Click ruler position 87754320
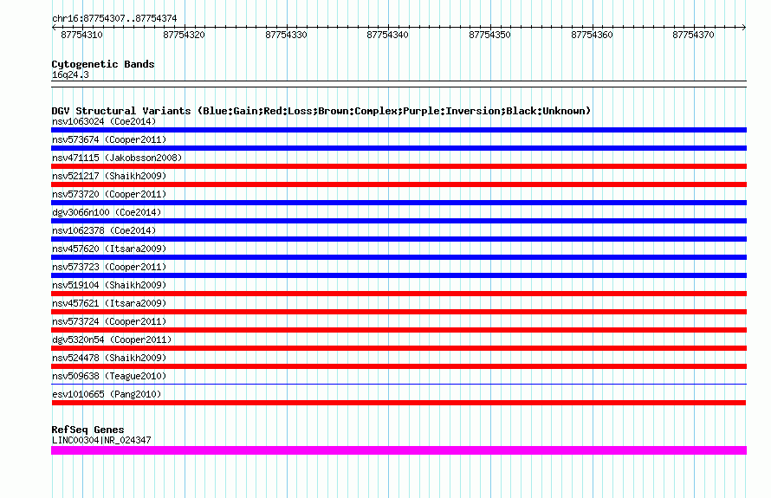The image size is (771, 498). click(x=184, y=35)
